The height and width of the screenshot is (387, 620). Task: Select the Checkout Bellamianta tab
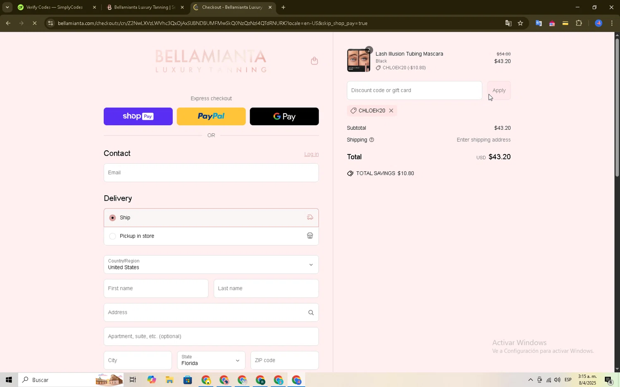tap(231, 7)
